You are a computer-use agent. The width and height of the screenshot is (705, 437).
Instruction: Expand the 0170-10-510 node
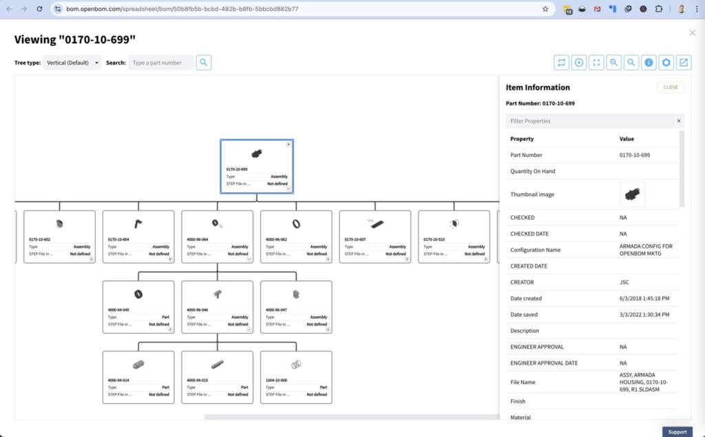[x=486, y=259]
